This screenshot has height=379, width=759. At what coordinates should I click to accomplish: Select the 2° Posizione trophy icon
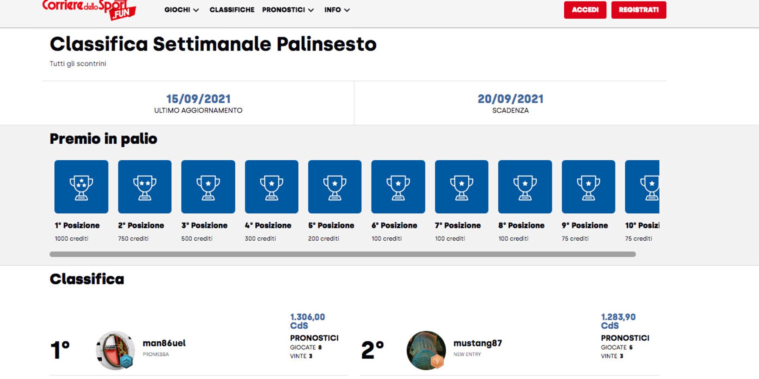tap(145, 187)
